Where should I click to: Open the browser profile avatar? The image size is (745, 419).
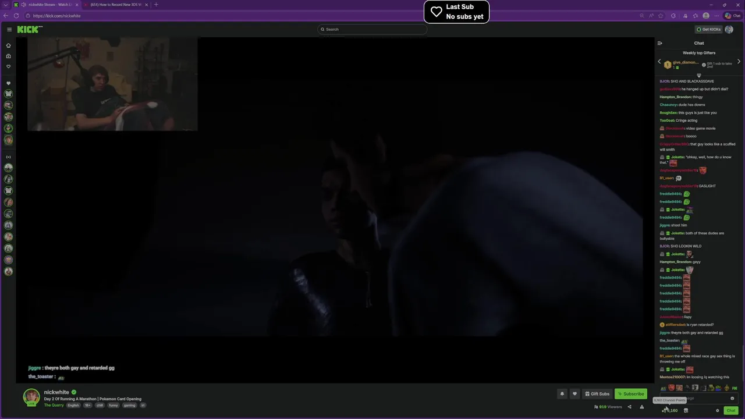click(x=706, y=16)
